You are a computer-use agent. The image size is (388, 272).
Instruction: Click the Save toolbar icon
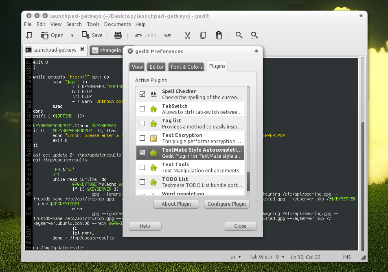point(85,35)
